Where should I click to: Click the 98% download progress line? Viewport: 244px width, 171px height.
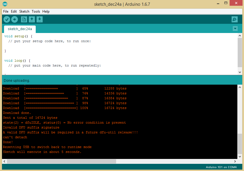coord(65,103)
